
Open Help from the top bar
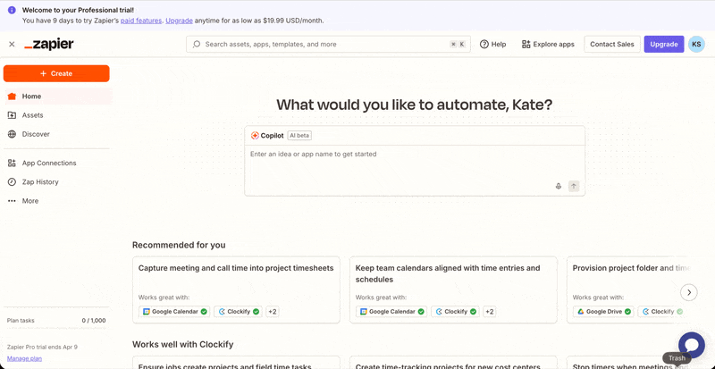[492, 44]
